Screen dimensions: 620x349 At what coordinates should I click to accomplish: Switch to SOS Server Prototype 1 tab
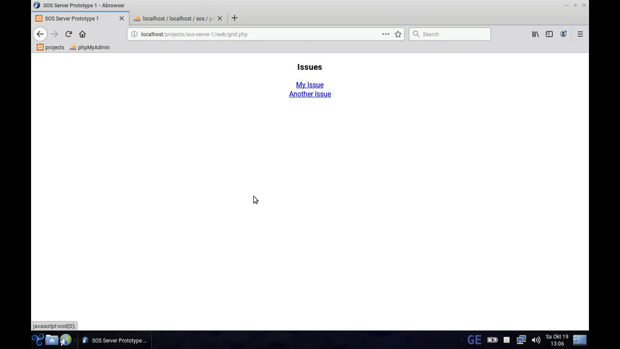[x=80, y=18]
